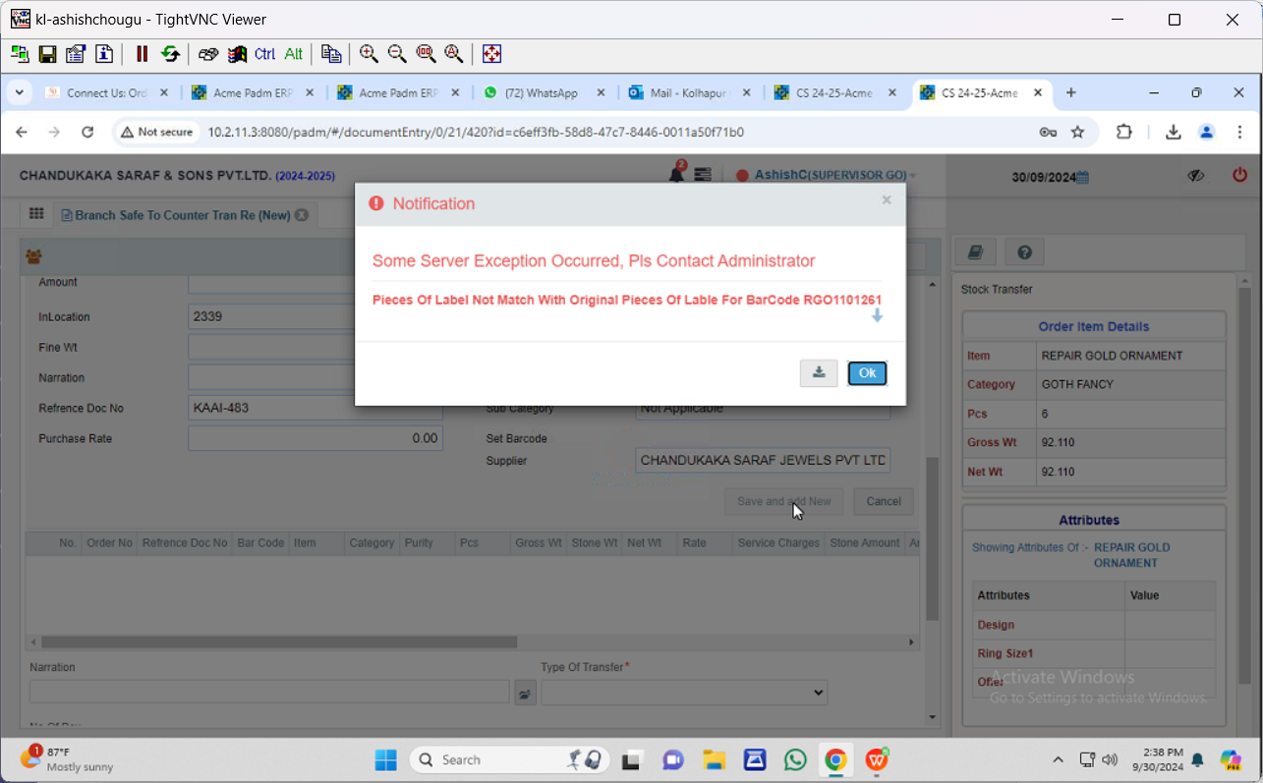Close the Notification dialog with X
Viewport: 1263px width, 783px height.
887,200
